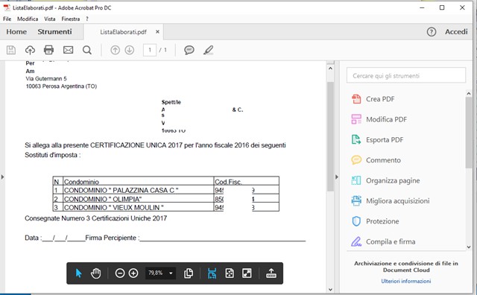Open the File menu

pyautogui.click(x=7, y=19)
